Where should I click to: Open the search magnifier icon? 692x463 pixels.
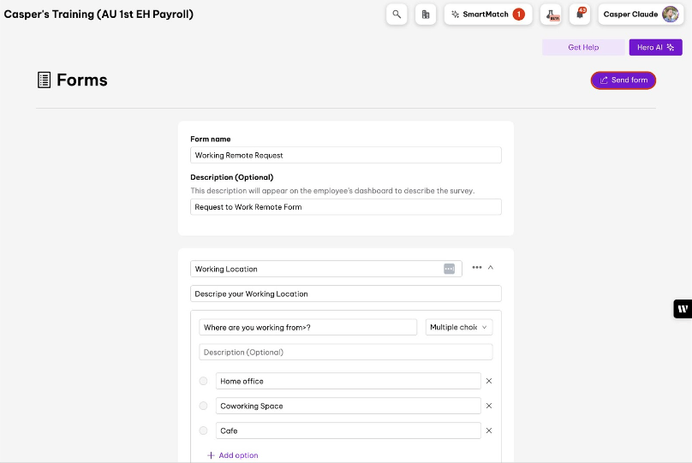point(397,15)
